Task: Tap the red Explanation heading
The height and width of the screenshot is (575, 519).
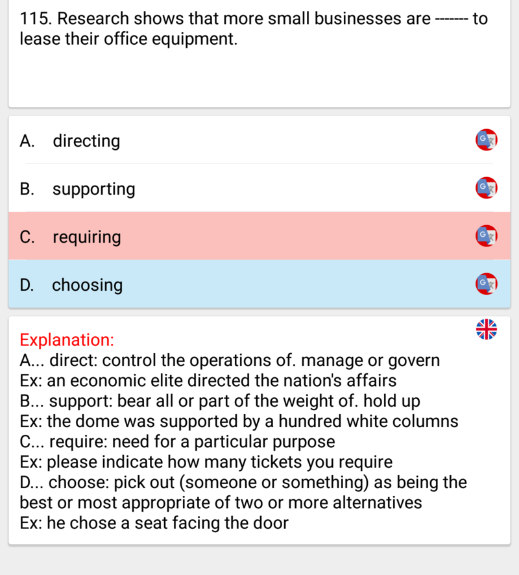Action: coord(67,339)
